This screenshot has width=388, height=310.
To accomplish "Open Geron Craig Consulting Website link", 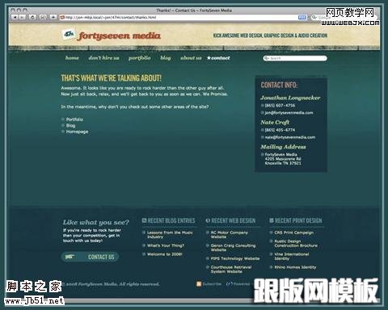I will point(233,248).
